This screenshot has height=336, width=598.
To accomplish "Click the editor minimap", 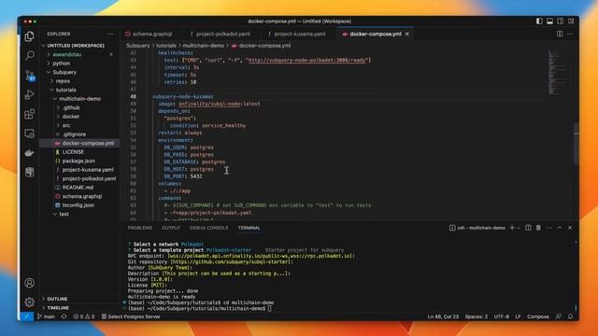I will tap(558, 73).
